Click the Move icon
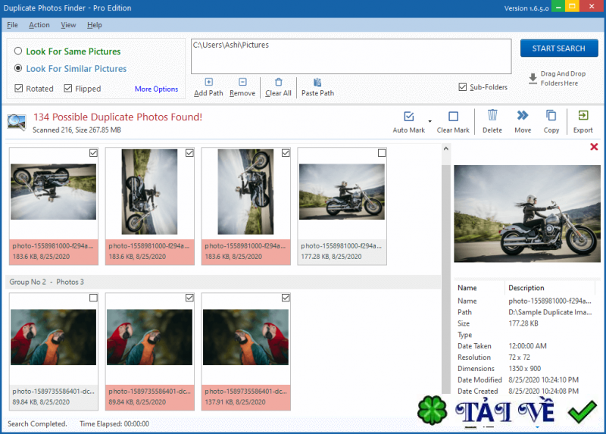This screenshot has height=434, width=606. pyautogui.click(x=523, y=115)
